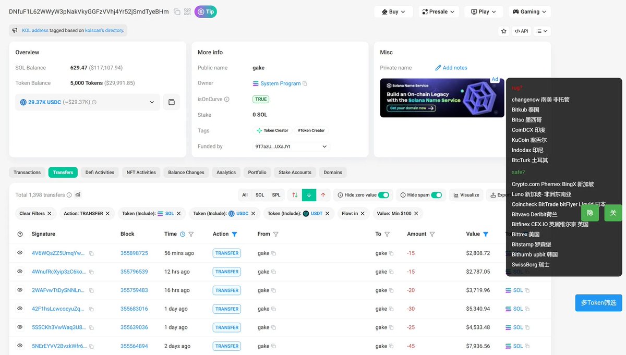Switch to the Balance Changes tab
Image resolution: width=626 pixels, height=355 pixels.
coord(186,173)
